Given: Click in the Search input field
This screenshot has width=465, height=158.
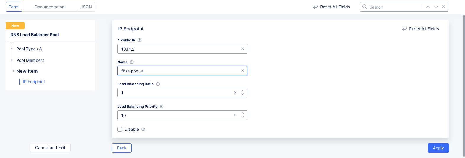Looking at the screenshot, I should (x=393, y=7).
